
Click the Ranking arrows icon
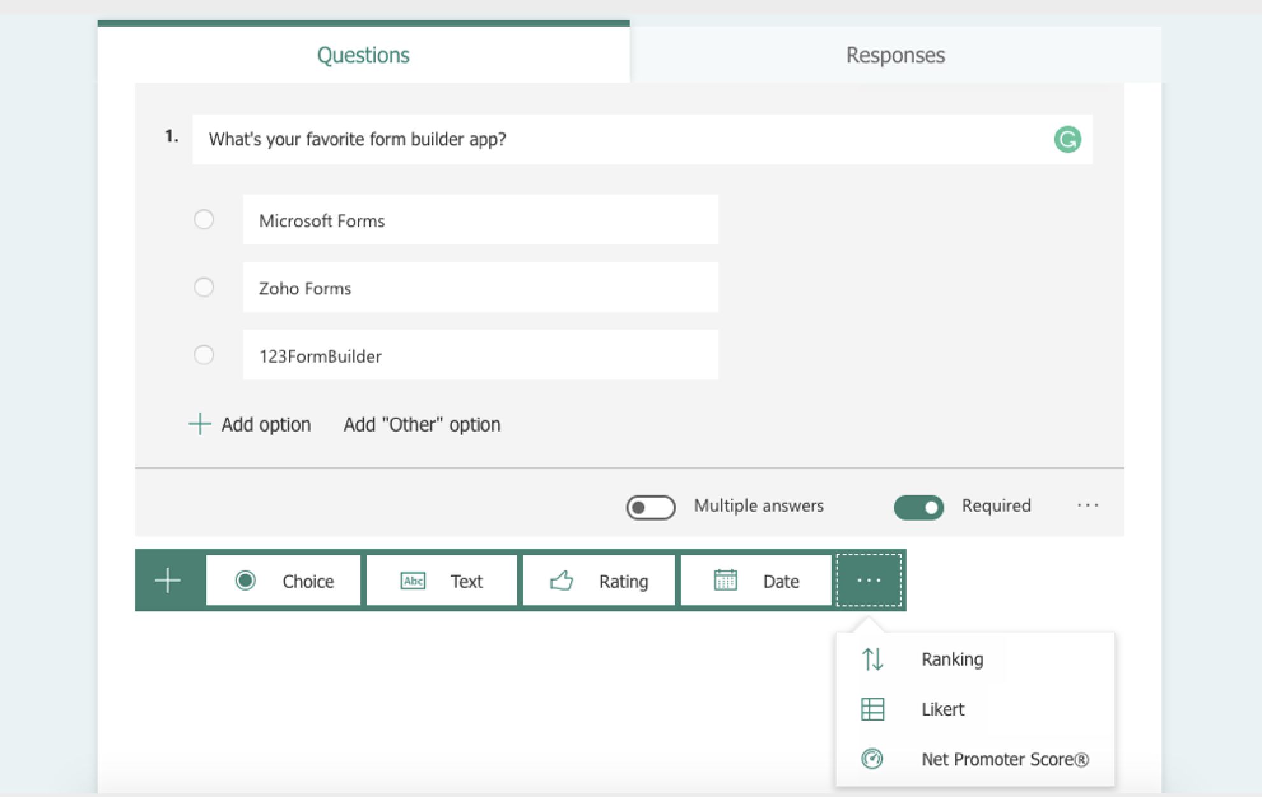tap(872, 659)
